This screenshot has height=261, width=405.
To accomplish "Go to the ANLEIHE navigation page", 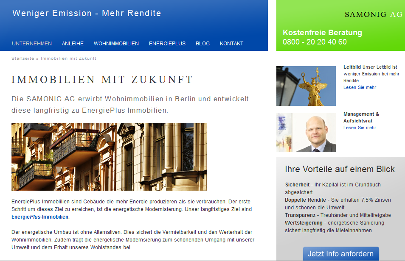I will click(73, 44).
